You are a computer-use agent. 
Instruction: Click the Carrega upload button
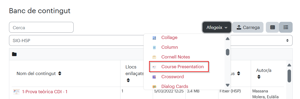click(248, 27)
